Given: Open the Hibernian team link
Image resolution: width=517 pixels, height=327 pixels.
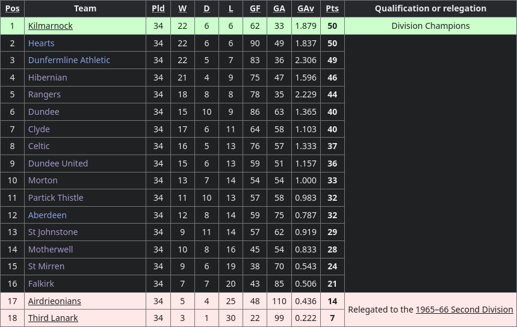Looking at the screenshot, I should point(48,78).
